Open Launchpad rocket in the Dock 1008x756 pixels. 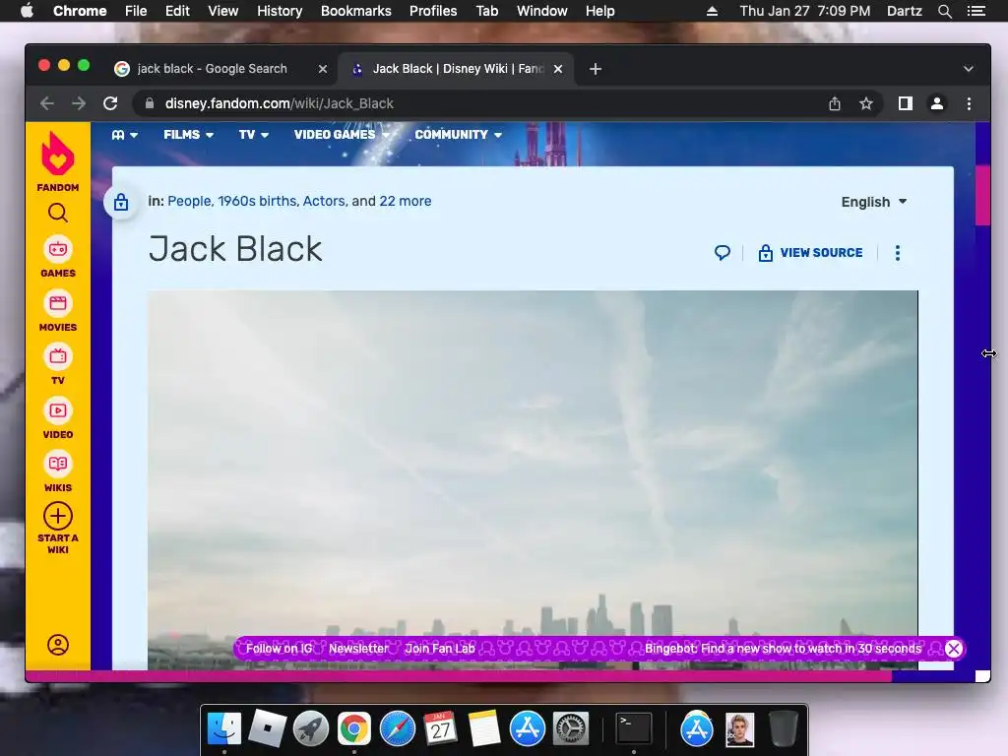click(310, 728)
